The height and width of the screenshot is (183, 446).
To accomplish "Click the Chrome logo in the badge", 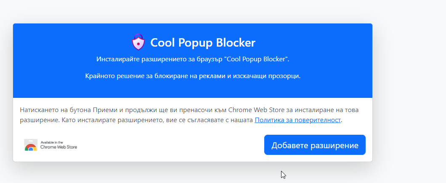I will coord(31,148).
